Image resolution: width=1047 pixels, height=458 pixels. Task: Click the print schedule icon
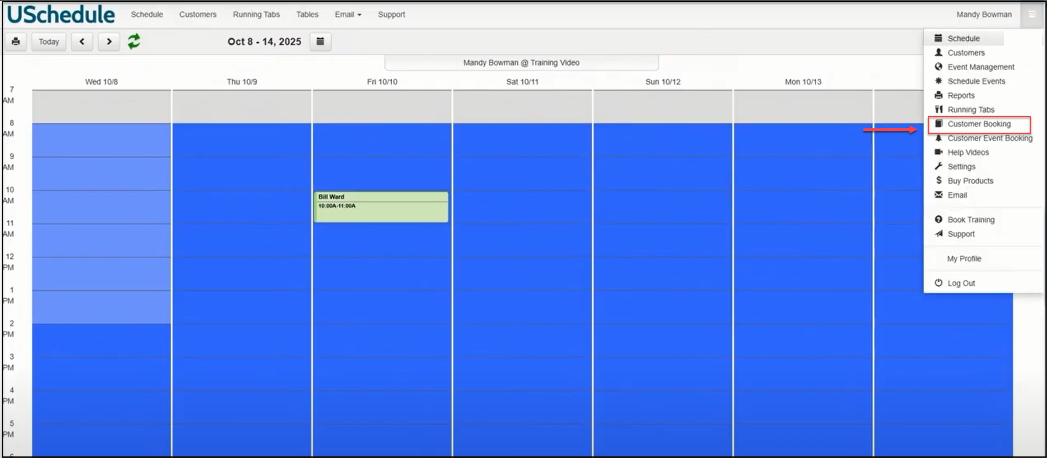click(x=16, y=41)
